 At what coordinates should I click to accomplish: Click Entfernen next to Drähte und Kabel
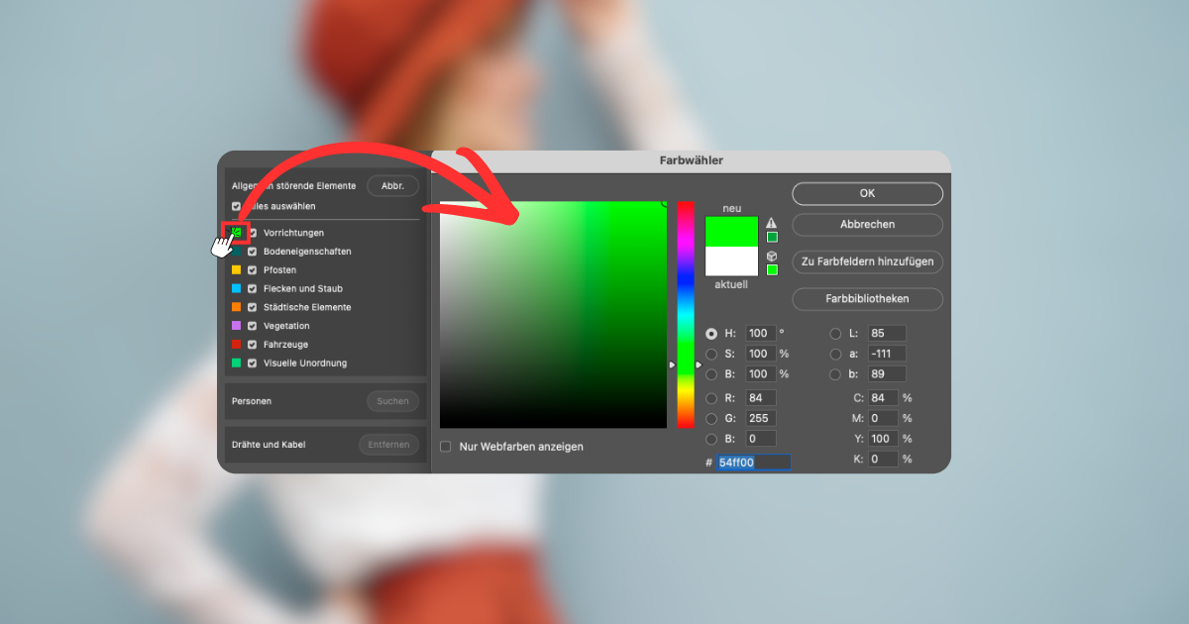[x=388, y=445]
